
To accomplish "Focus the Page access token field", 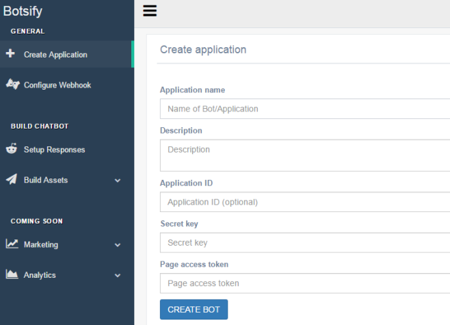I will click(x=304, y=283).
